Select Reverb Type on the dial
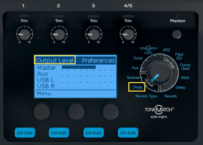203x145 pixels. (146, 96)
